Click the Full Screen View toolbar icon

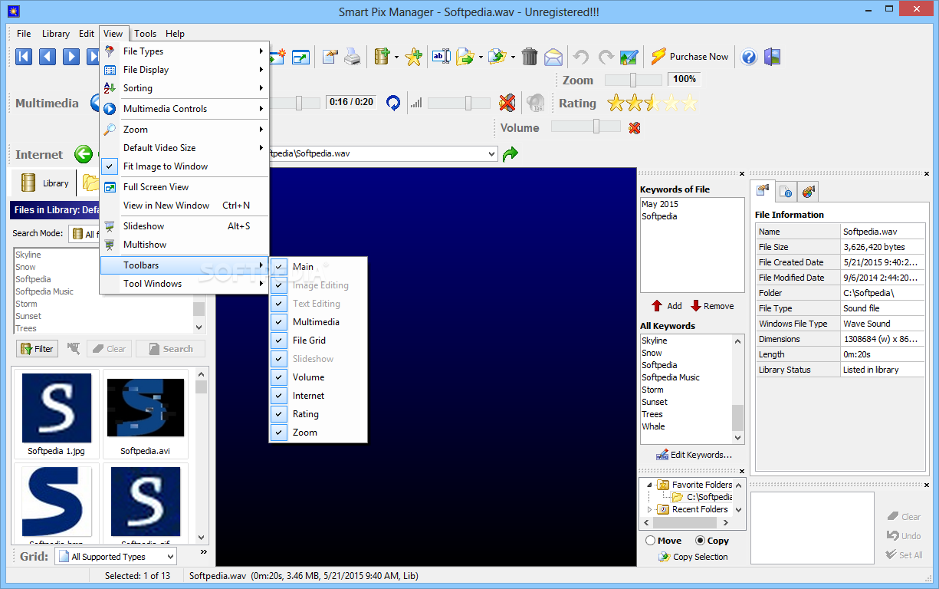tap(300, 57)
